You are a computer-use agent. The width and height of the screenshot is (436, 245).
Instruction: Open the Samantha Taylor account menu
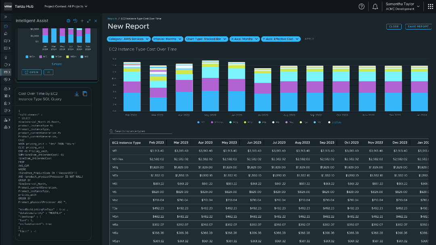tap(402, 6)
